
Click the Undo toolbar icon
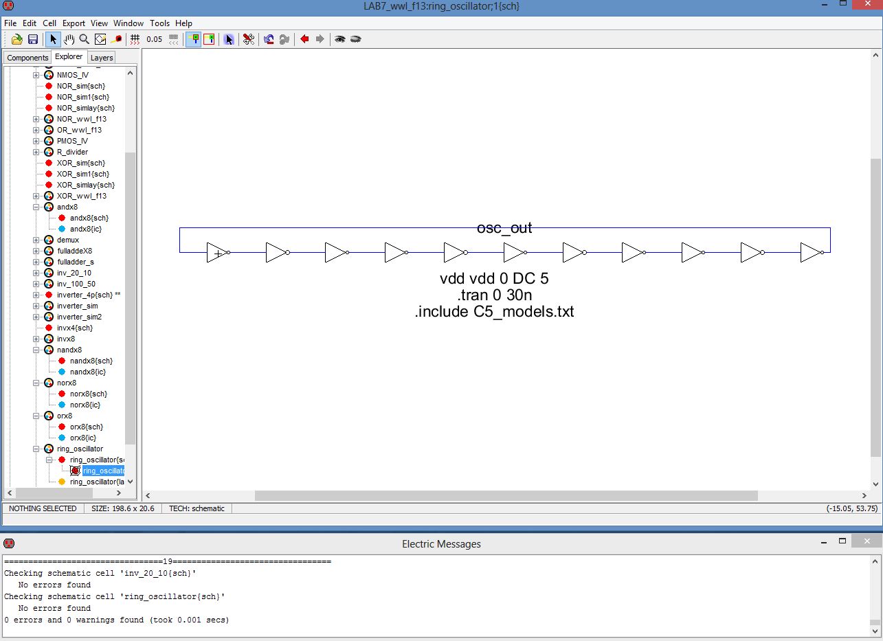click(269, 39)
